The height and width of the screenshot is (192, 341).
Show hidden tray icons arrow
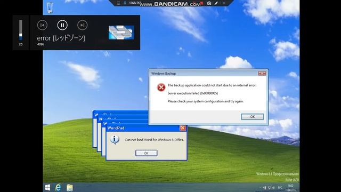260,188
